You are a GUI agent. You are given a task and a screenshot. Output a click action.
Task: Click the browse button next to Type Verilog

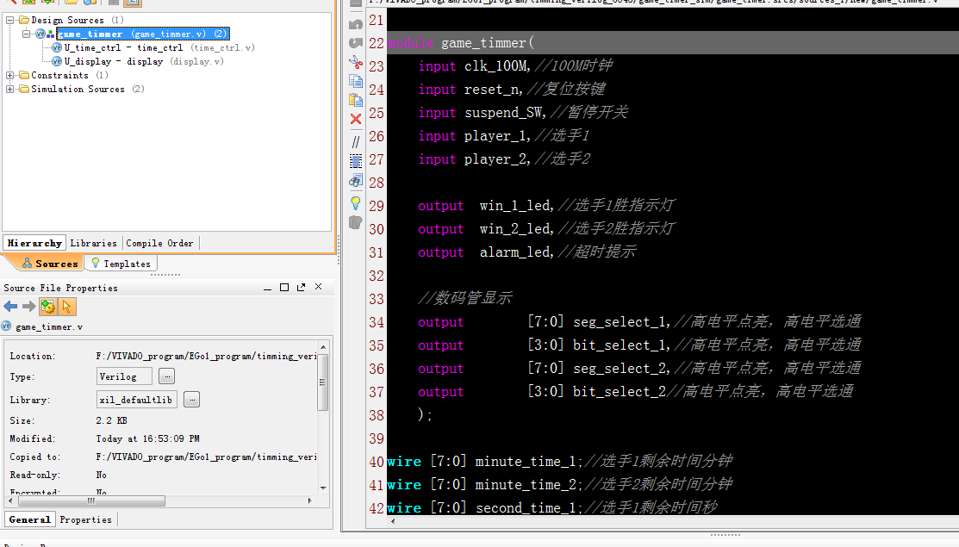(167, 376)
